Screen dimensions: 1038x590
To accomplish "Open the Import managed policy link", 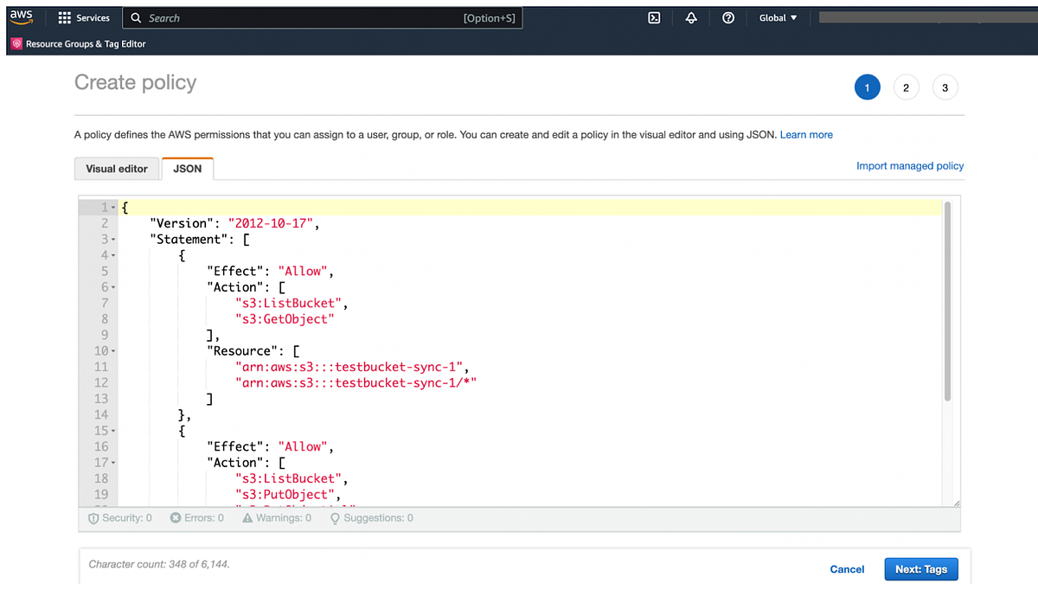I will click(x=910, y=165).
